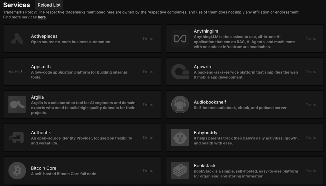Select the Authentik service card
Image resolution: width=326 pixels, height=186 pixels.
point(82,137)
